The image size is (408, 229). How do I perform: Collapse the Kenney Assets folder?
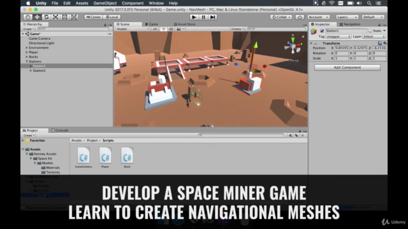(27, 154)
